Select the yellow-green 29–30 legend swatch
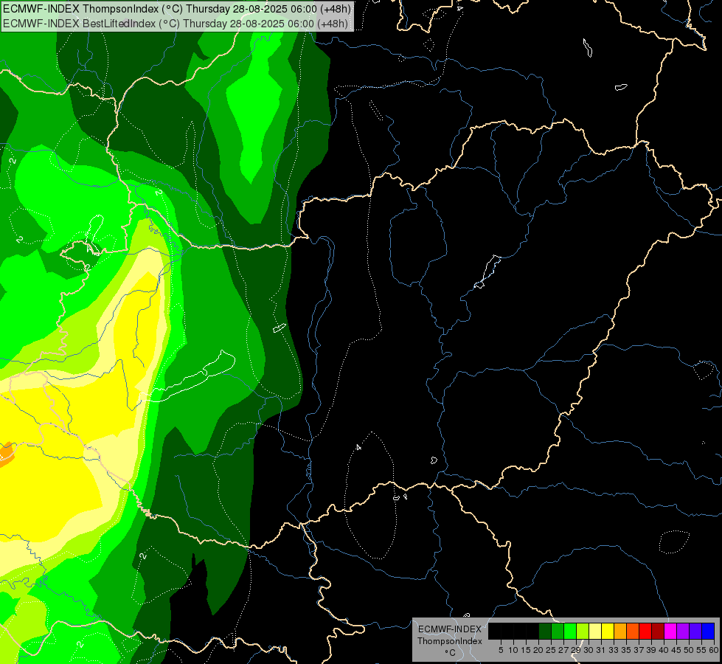This screenshot has height=664, width=722. 583,631
